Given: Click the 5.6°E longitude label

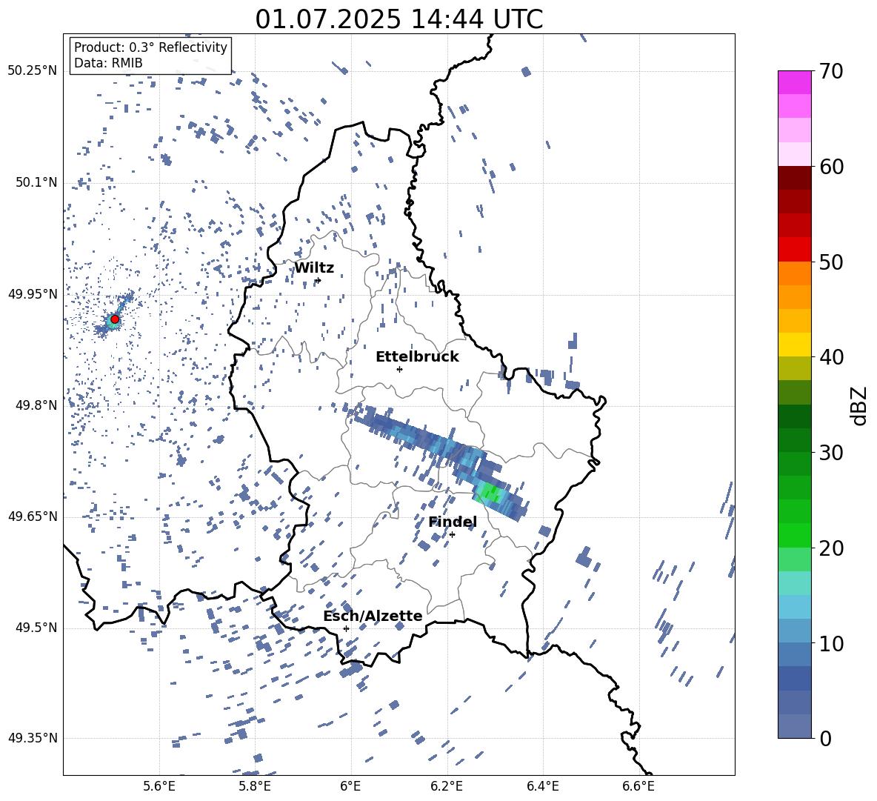Looking at the screenshot, I should (159, 787).
